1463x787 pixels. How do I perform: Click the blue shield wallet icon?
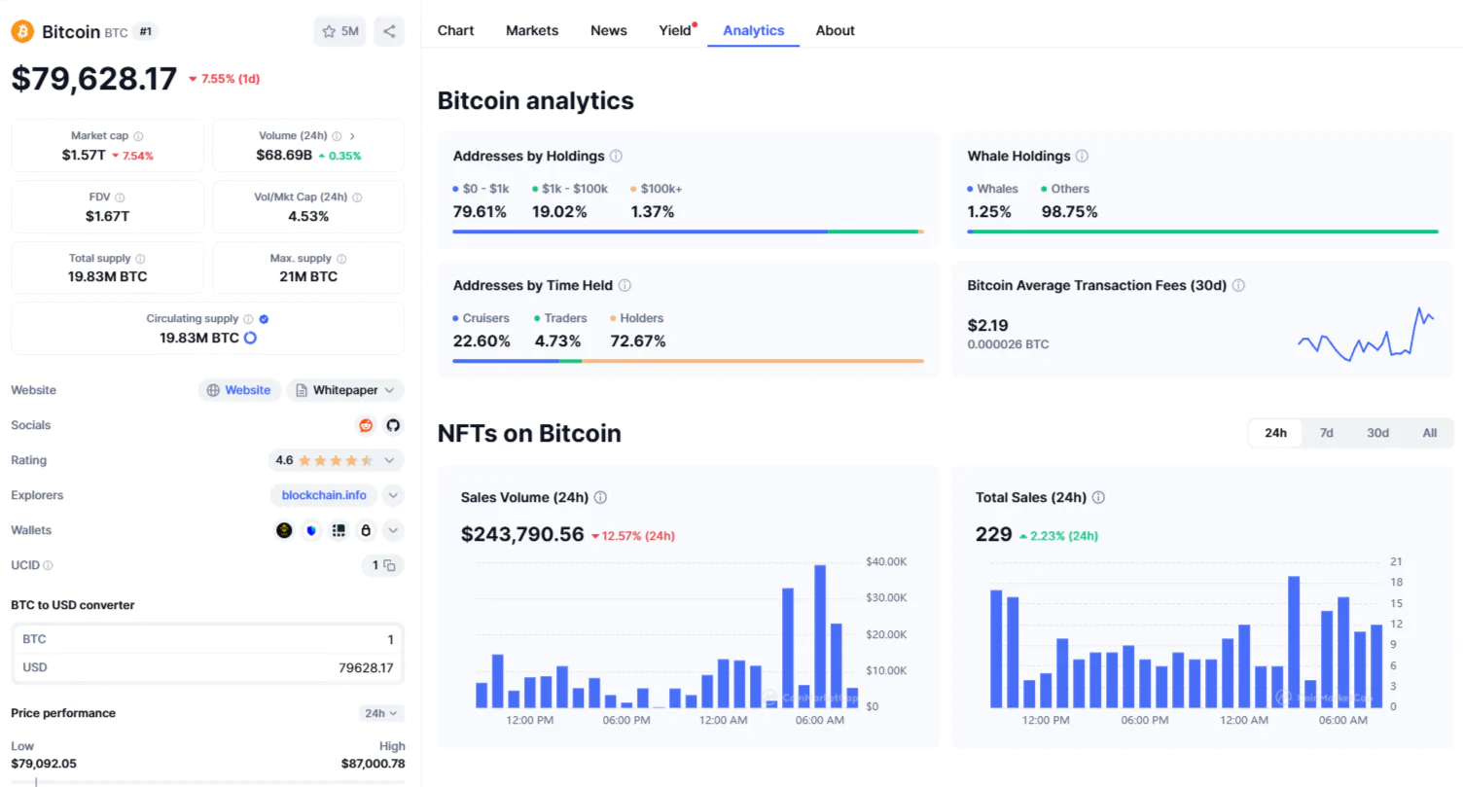point(311,530)
